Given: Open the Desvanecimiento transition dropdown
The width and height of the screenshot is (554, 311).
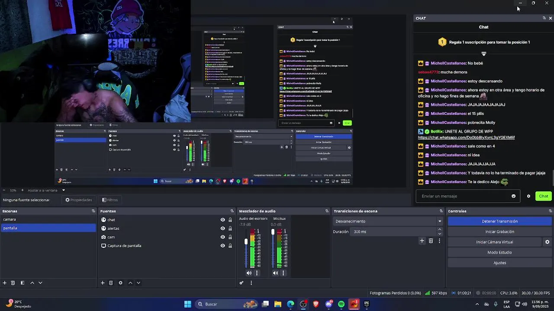Looking at the screenshot, I should point(388,221).
